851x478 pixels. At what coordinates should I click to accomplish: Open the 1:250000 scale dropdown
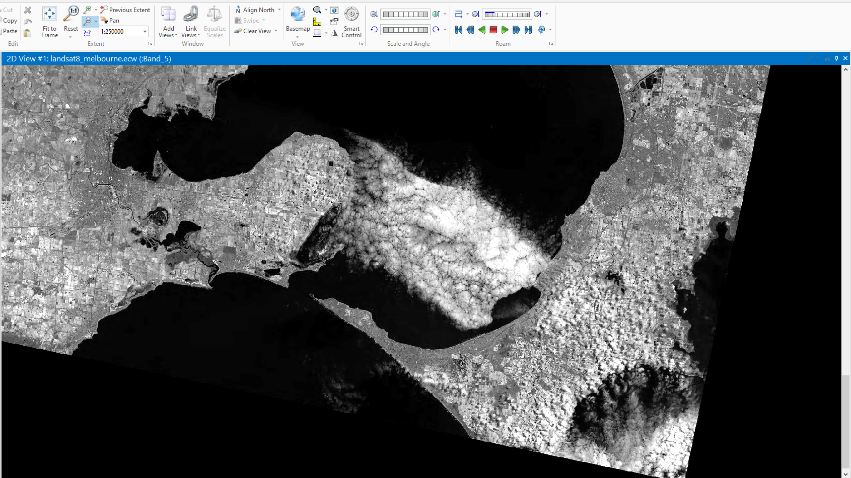(x=145, y=31)
